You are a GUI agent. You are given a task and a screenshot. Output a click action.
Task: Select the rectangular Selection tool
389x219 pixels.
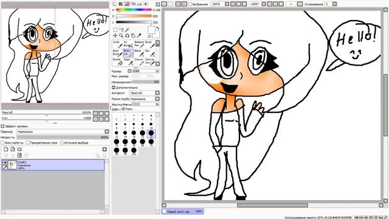point(115,30)
